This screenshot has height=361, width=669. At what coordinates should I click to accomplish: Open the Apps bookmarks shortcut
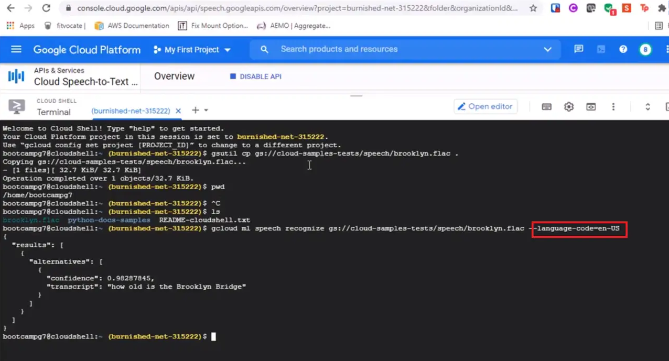pyautogui.click(x=20, y=26)
